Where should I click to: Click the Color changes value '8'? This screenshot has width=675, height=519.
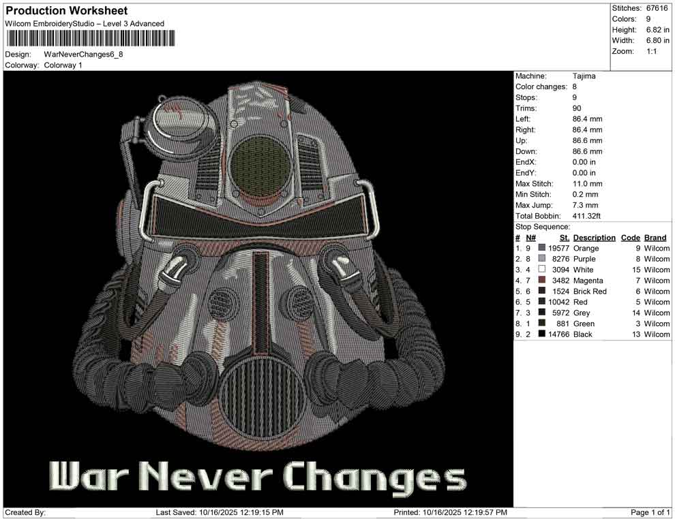point(575,87)
